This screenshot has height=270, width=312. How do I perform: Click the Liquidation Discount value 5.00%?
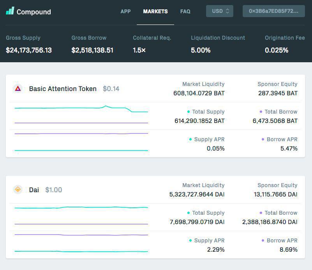201,50
